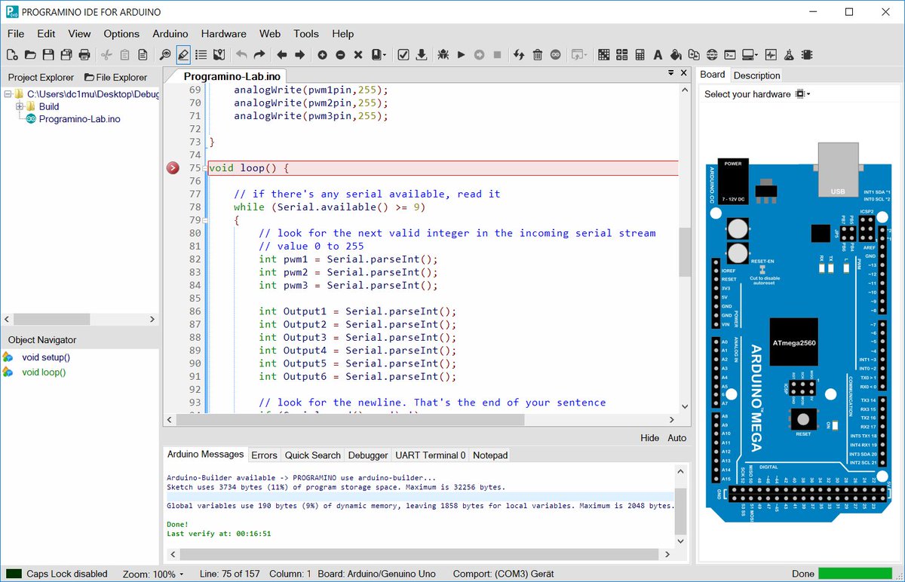
Task: Open the Notepad tab
Action: pos(490,455)
